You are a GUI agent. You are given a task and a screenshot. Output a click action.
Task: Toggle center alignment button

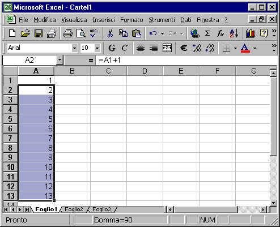[141, 48]
